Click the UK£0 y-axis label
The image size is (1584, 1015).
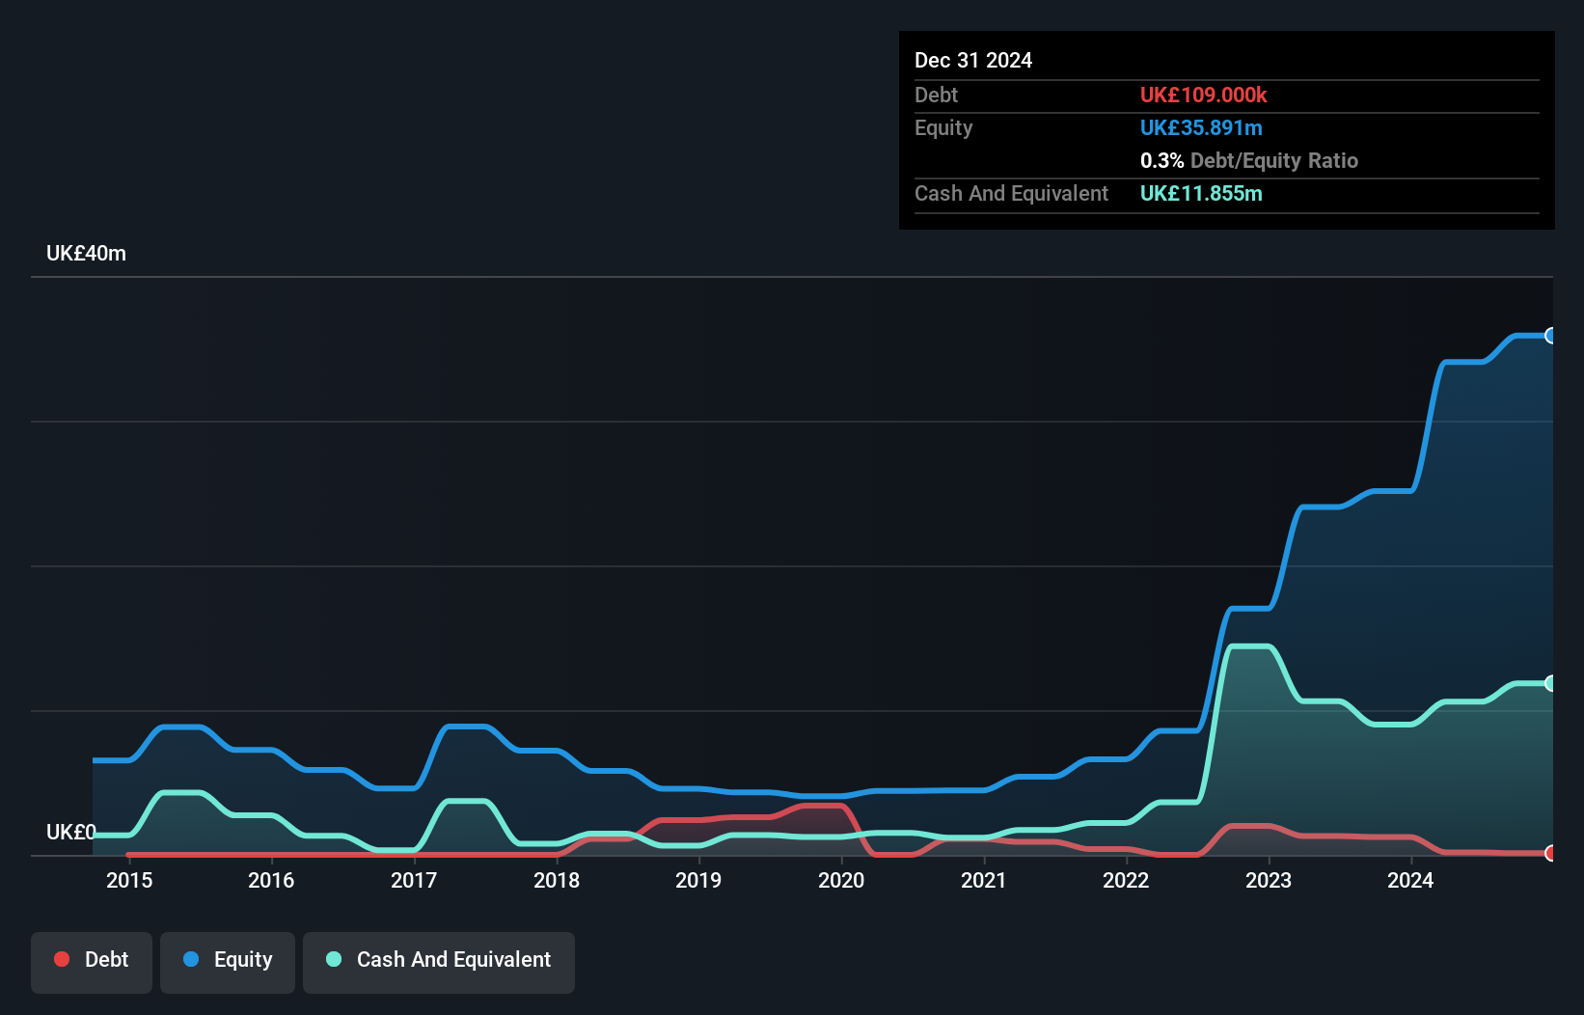(x=71, y=832)
